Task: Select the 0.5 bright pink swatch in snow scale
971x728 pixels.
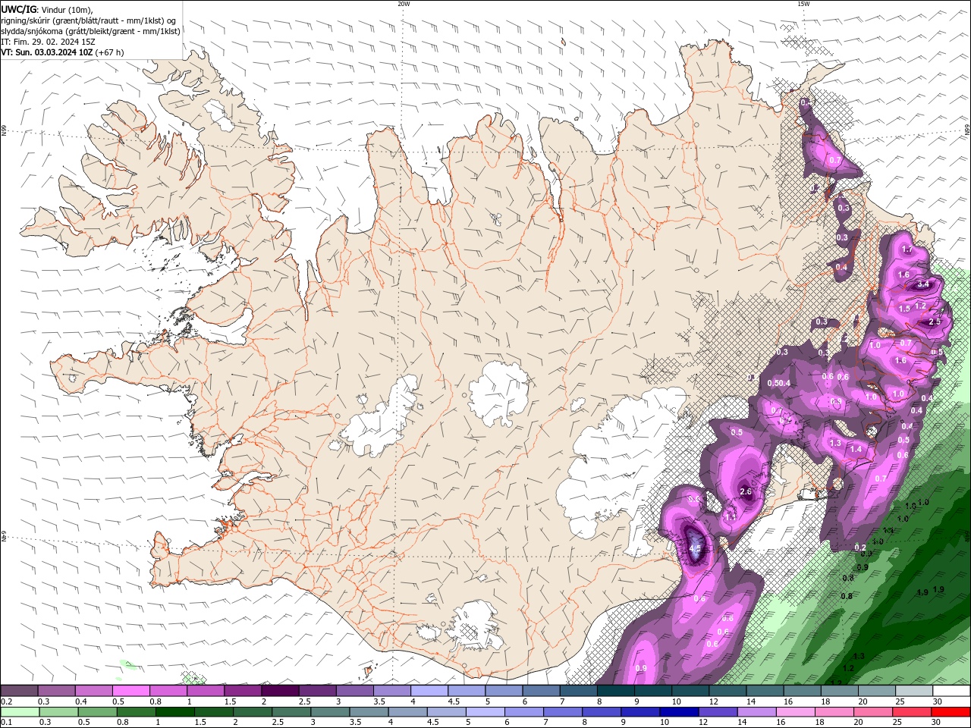Action: [x=130, y=691]
